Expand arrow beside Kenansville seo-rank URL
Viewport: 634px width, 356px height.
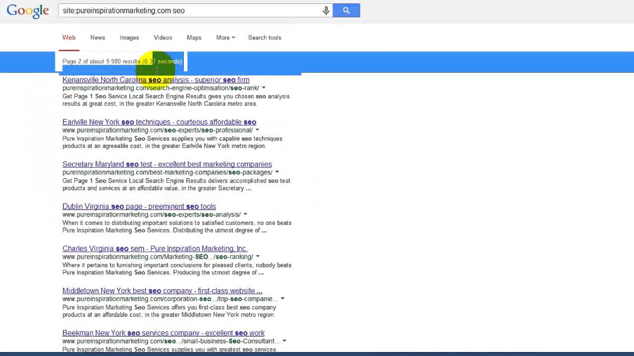[x=264, y=88]
